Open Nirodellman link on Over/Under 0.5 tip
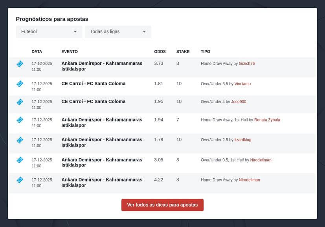The image size is (325, 227). point(261,160)
